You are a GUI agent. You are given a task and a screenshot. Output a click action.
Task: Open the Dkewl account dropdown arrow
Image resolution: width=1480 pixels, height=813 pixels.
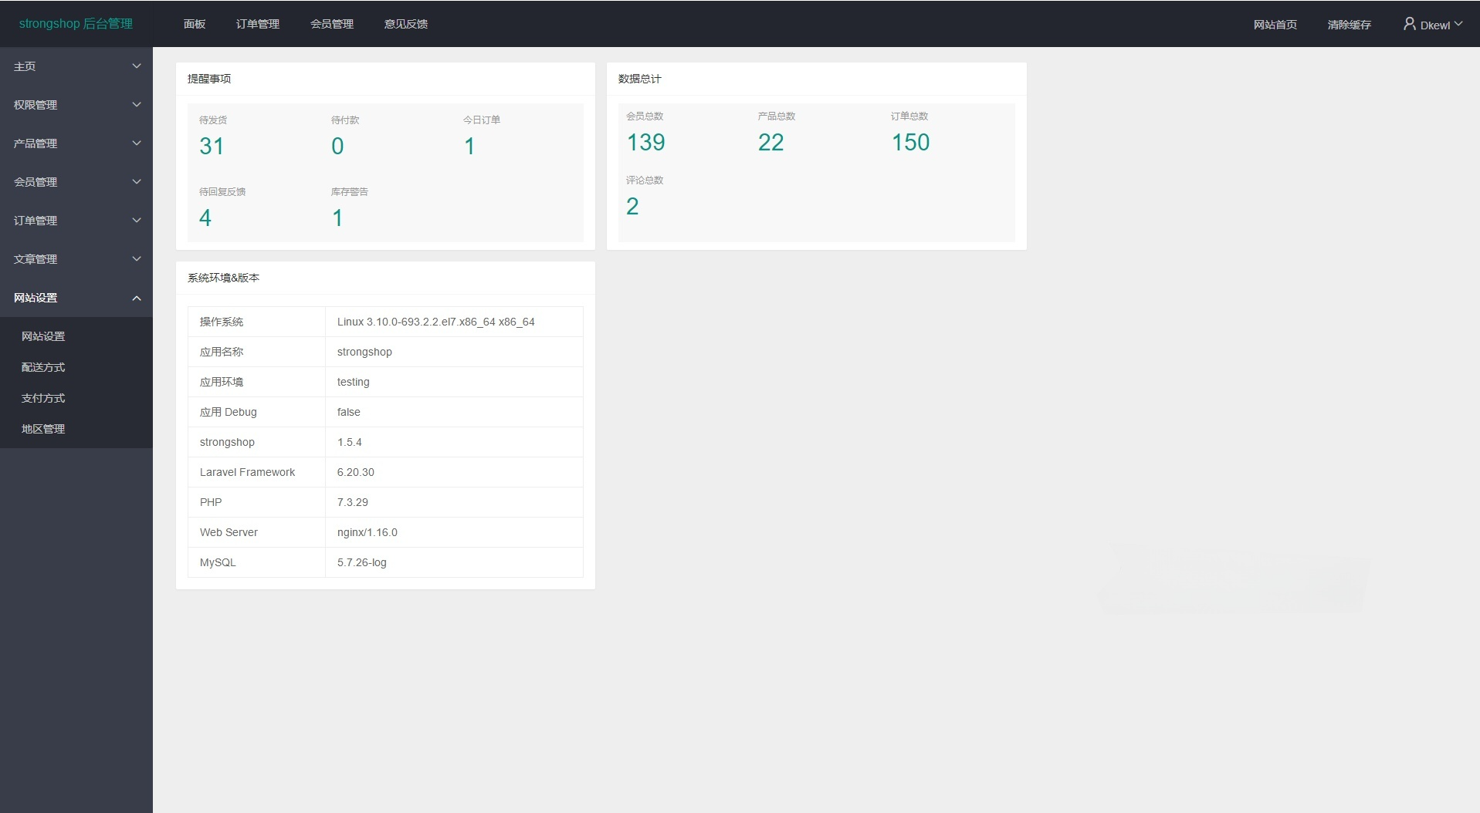[1458, 23]
